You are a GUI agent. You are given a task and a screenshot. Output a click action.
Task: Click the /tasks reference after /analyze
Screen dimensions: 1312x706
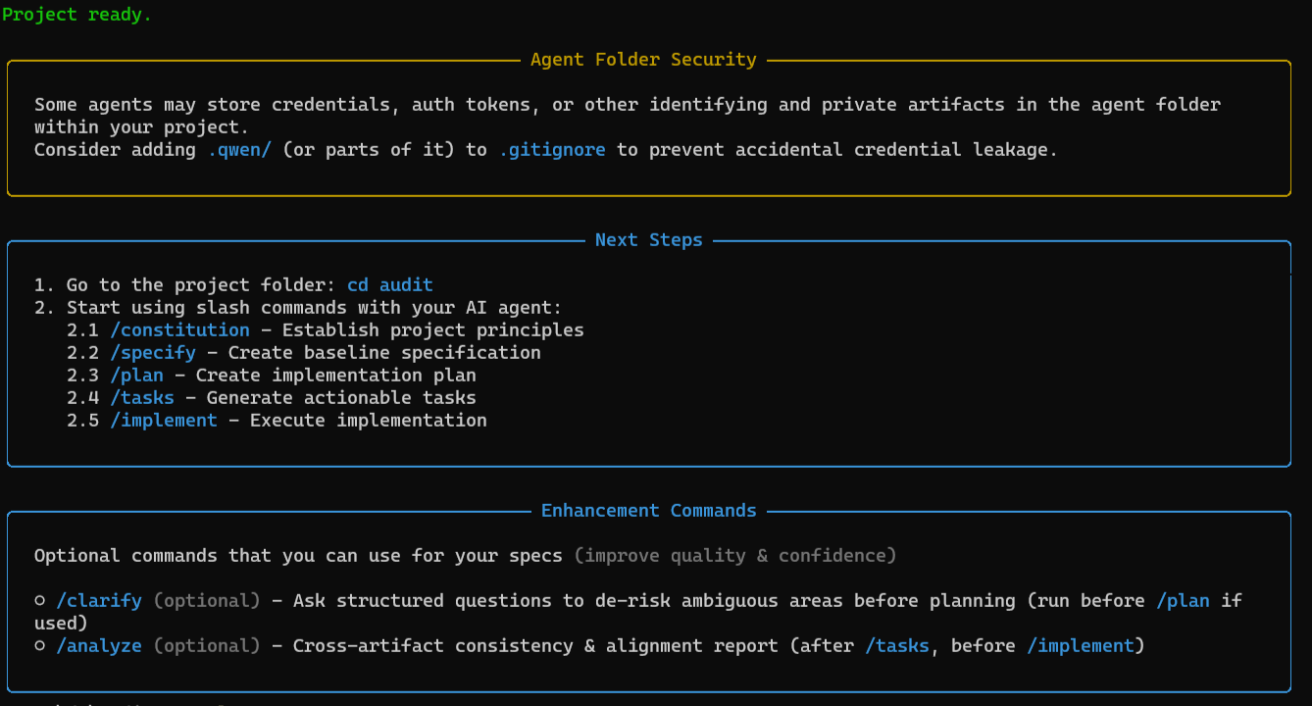tap(897, 645)
